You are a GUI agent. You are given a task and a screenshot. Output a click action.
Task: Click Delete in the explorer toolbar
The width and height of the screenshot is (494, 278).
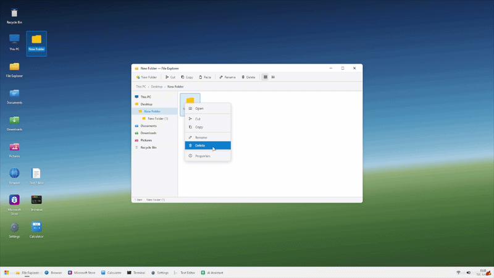(x=248, y=77)
